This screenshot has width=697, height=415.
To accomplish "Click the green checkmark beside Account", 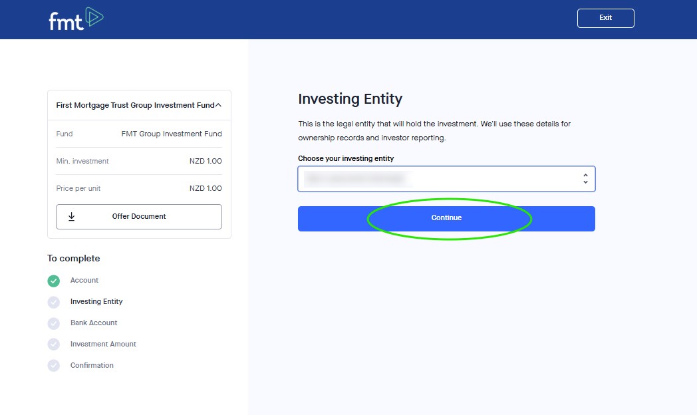I will tap(54, 281).
